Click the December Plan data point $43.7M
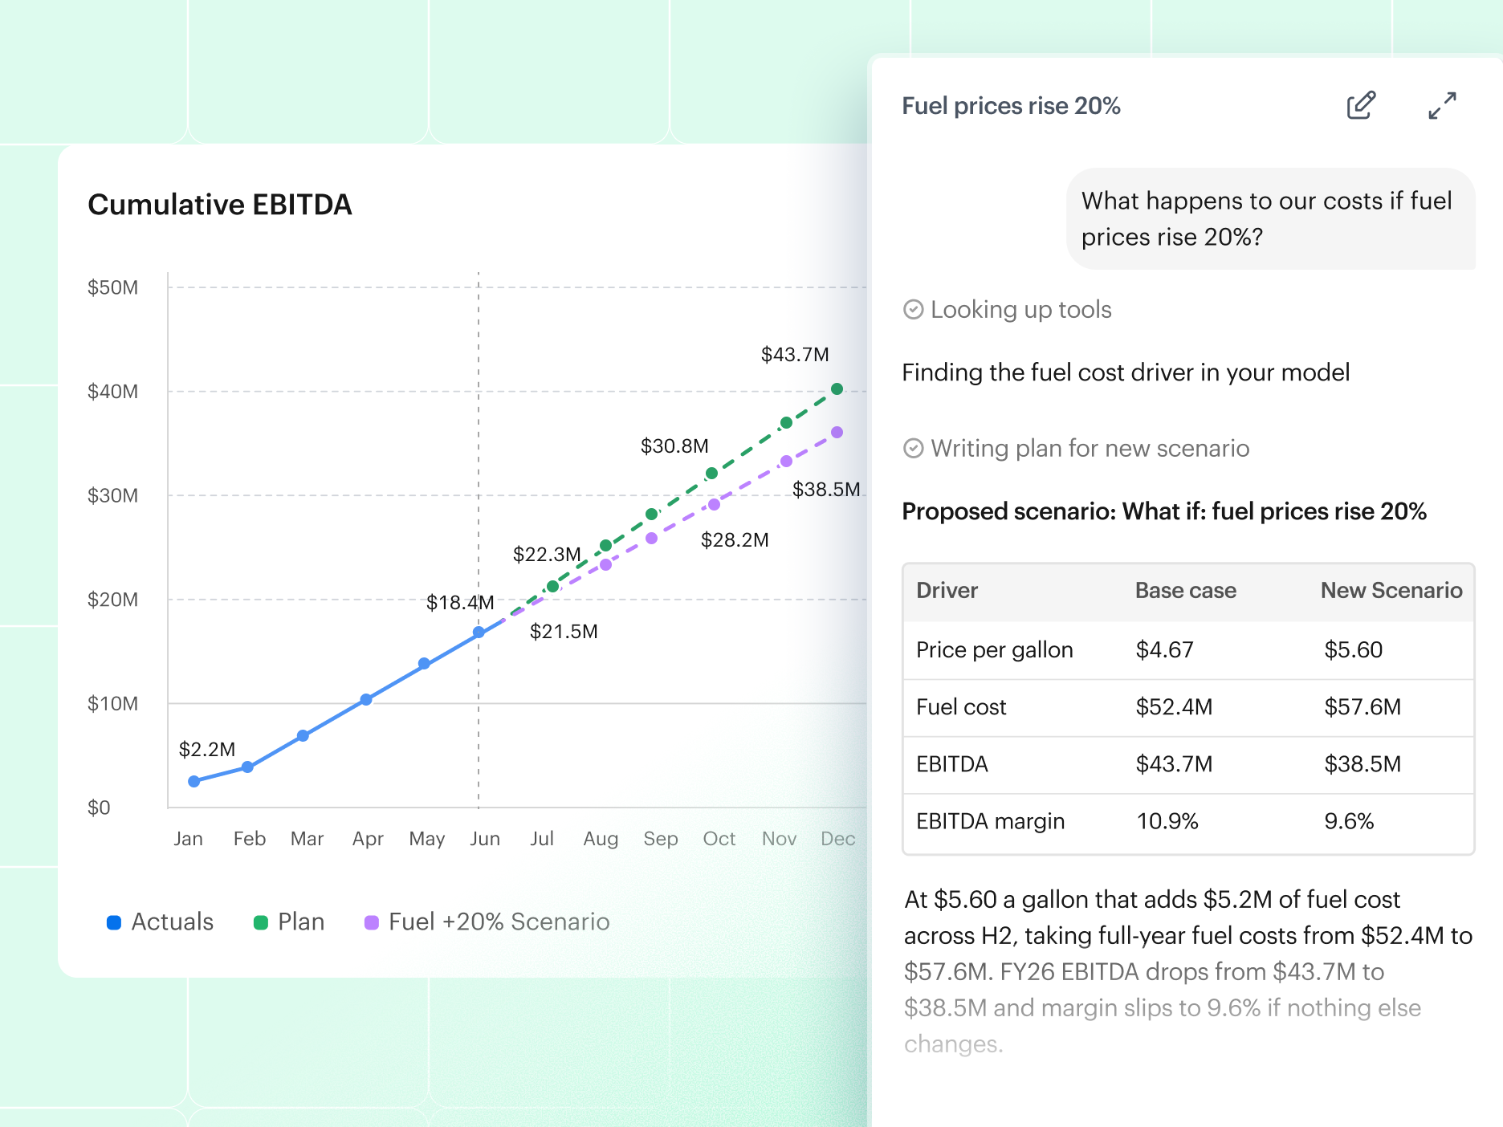The height and width of the screenshot is (1127, 1503). 837,389
